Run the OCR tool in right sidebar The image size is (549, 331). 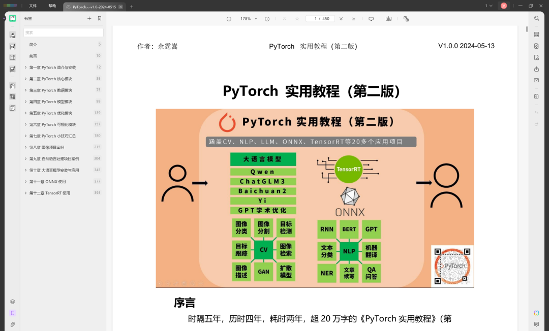pos(536,35)
